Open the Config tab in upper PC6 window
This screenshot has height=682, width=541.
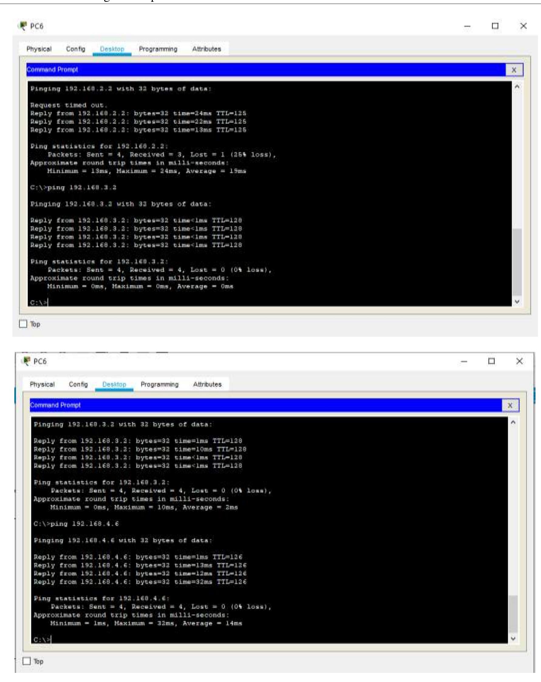76,49
